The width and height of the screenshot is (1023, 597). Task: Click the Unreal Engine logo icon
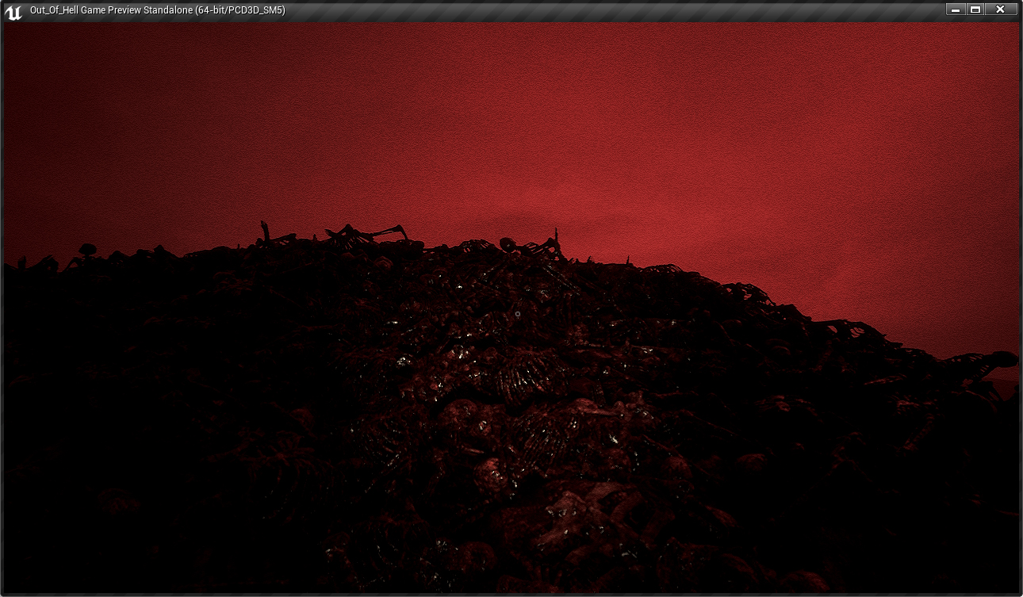pyautogui.click(x=13, y=11)
